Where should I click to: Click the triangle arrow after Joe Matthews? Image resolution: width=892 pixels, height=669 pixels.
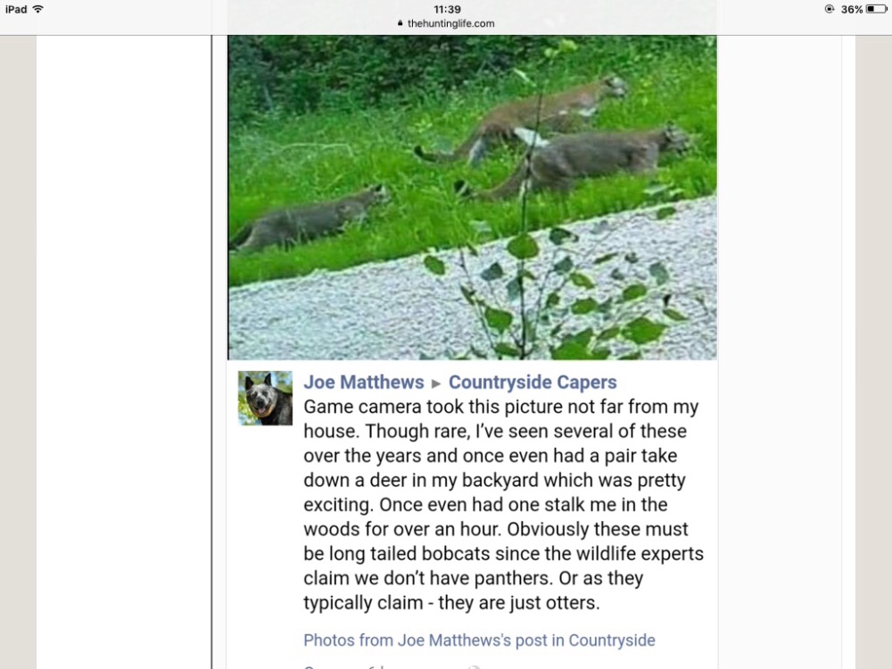pyautogui.click(x=436, y=384)
